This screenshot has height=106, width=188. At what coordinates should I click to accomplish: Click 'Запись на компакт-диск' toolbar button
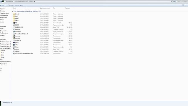pos(16,5)
